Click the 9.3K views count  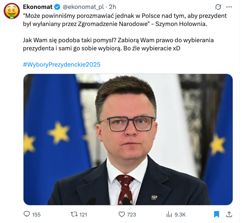[180, 214]
